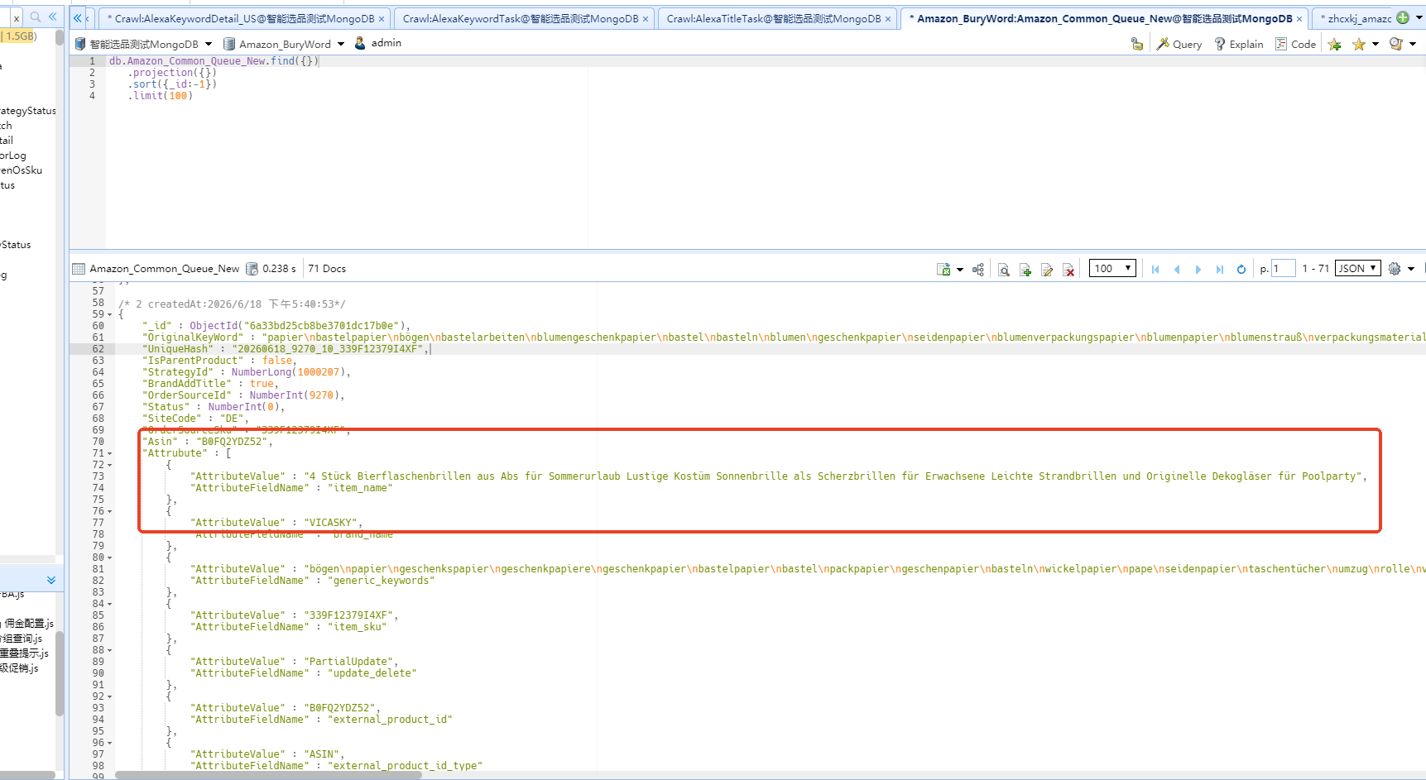Click the read-only lock icon
Screen dimensions: 1426x780
1137,44
